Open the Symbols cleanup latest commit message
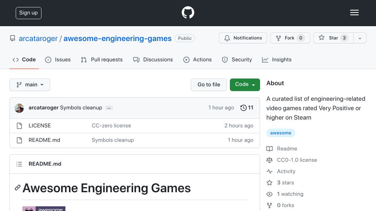The image size is (376, 211). coord(81,108)
